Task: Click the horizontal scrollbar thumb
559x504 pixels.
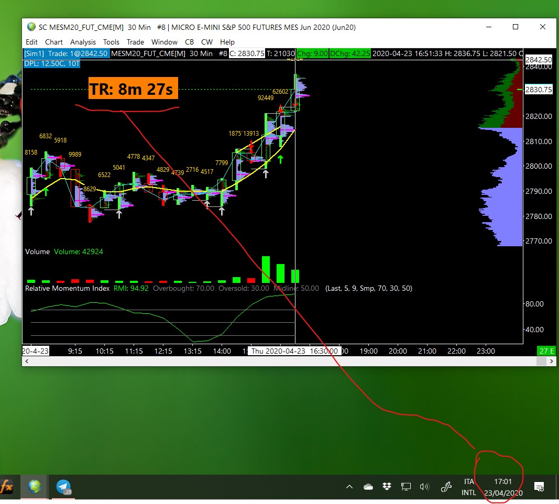Action: pyautogui.click(x=542, y=361)
